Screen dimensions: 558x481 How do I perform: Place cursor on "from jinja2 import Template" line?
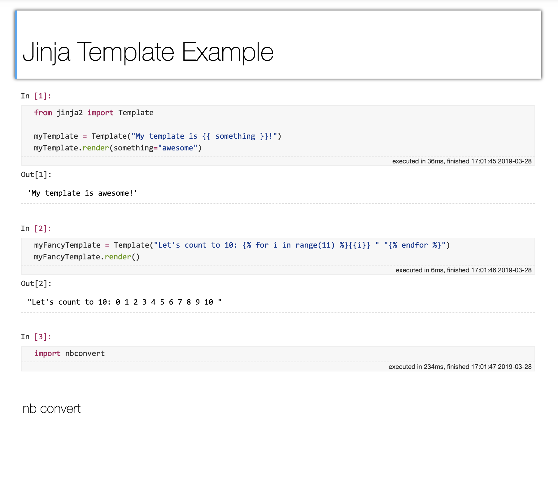click(x=94, y=113)
